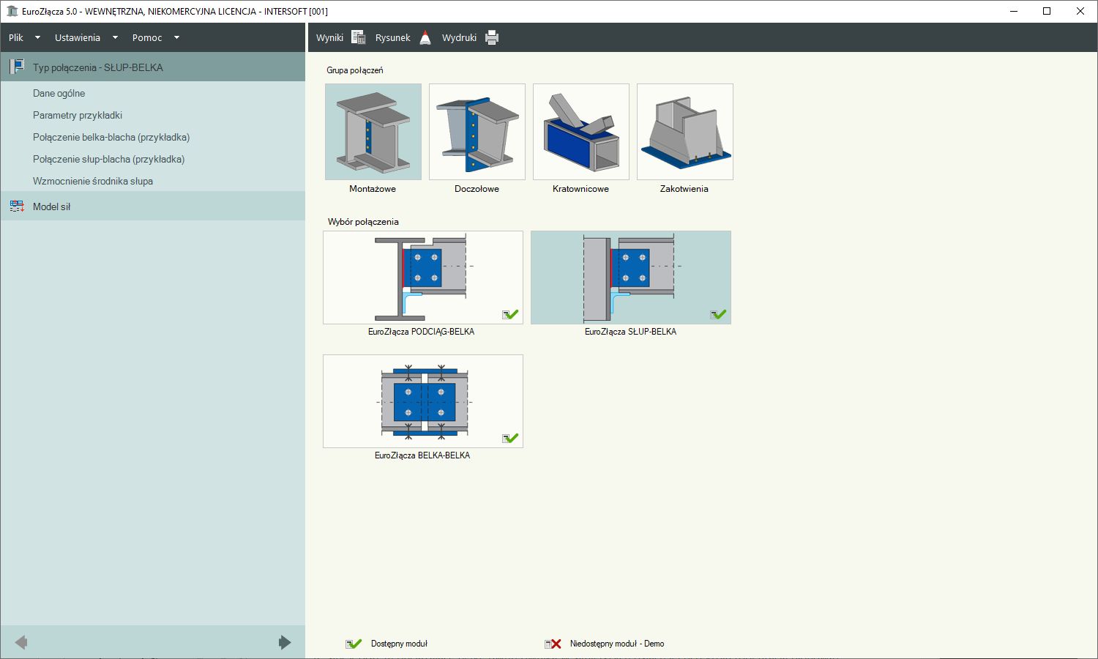Select Model sił section
This screenshot has height=659, width=1098.
coord(153,206)
